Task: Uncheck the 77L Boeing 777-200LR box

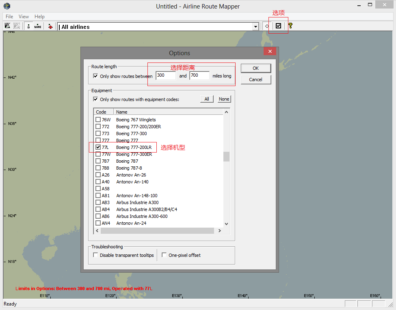Action: pos(98,147)
